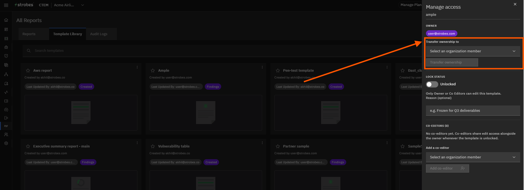Viewport: 524px width, 190px height.
Task: Open the Acme Airli... organization dropdown
Action: [x=69, y=5]
